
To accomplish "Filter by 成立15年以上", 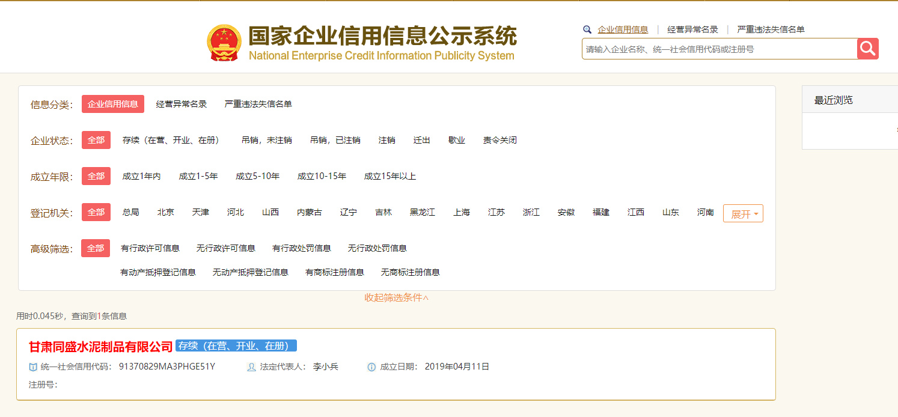I will (x=390, y=176).
